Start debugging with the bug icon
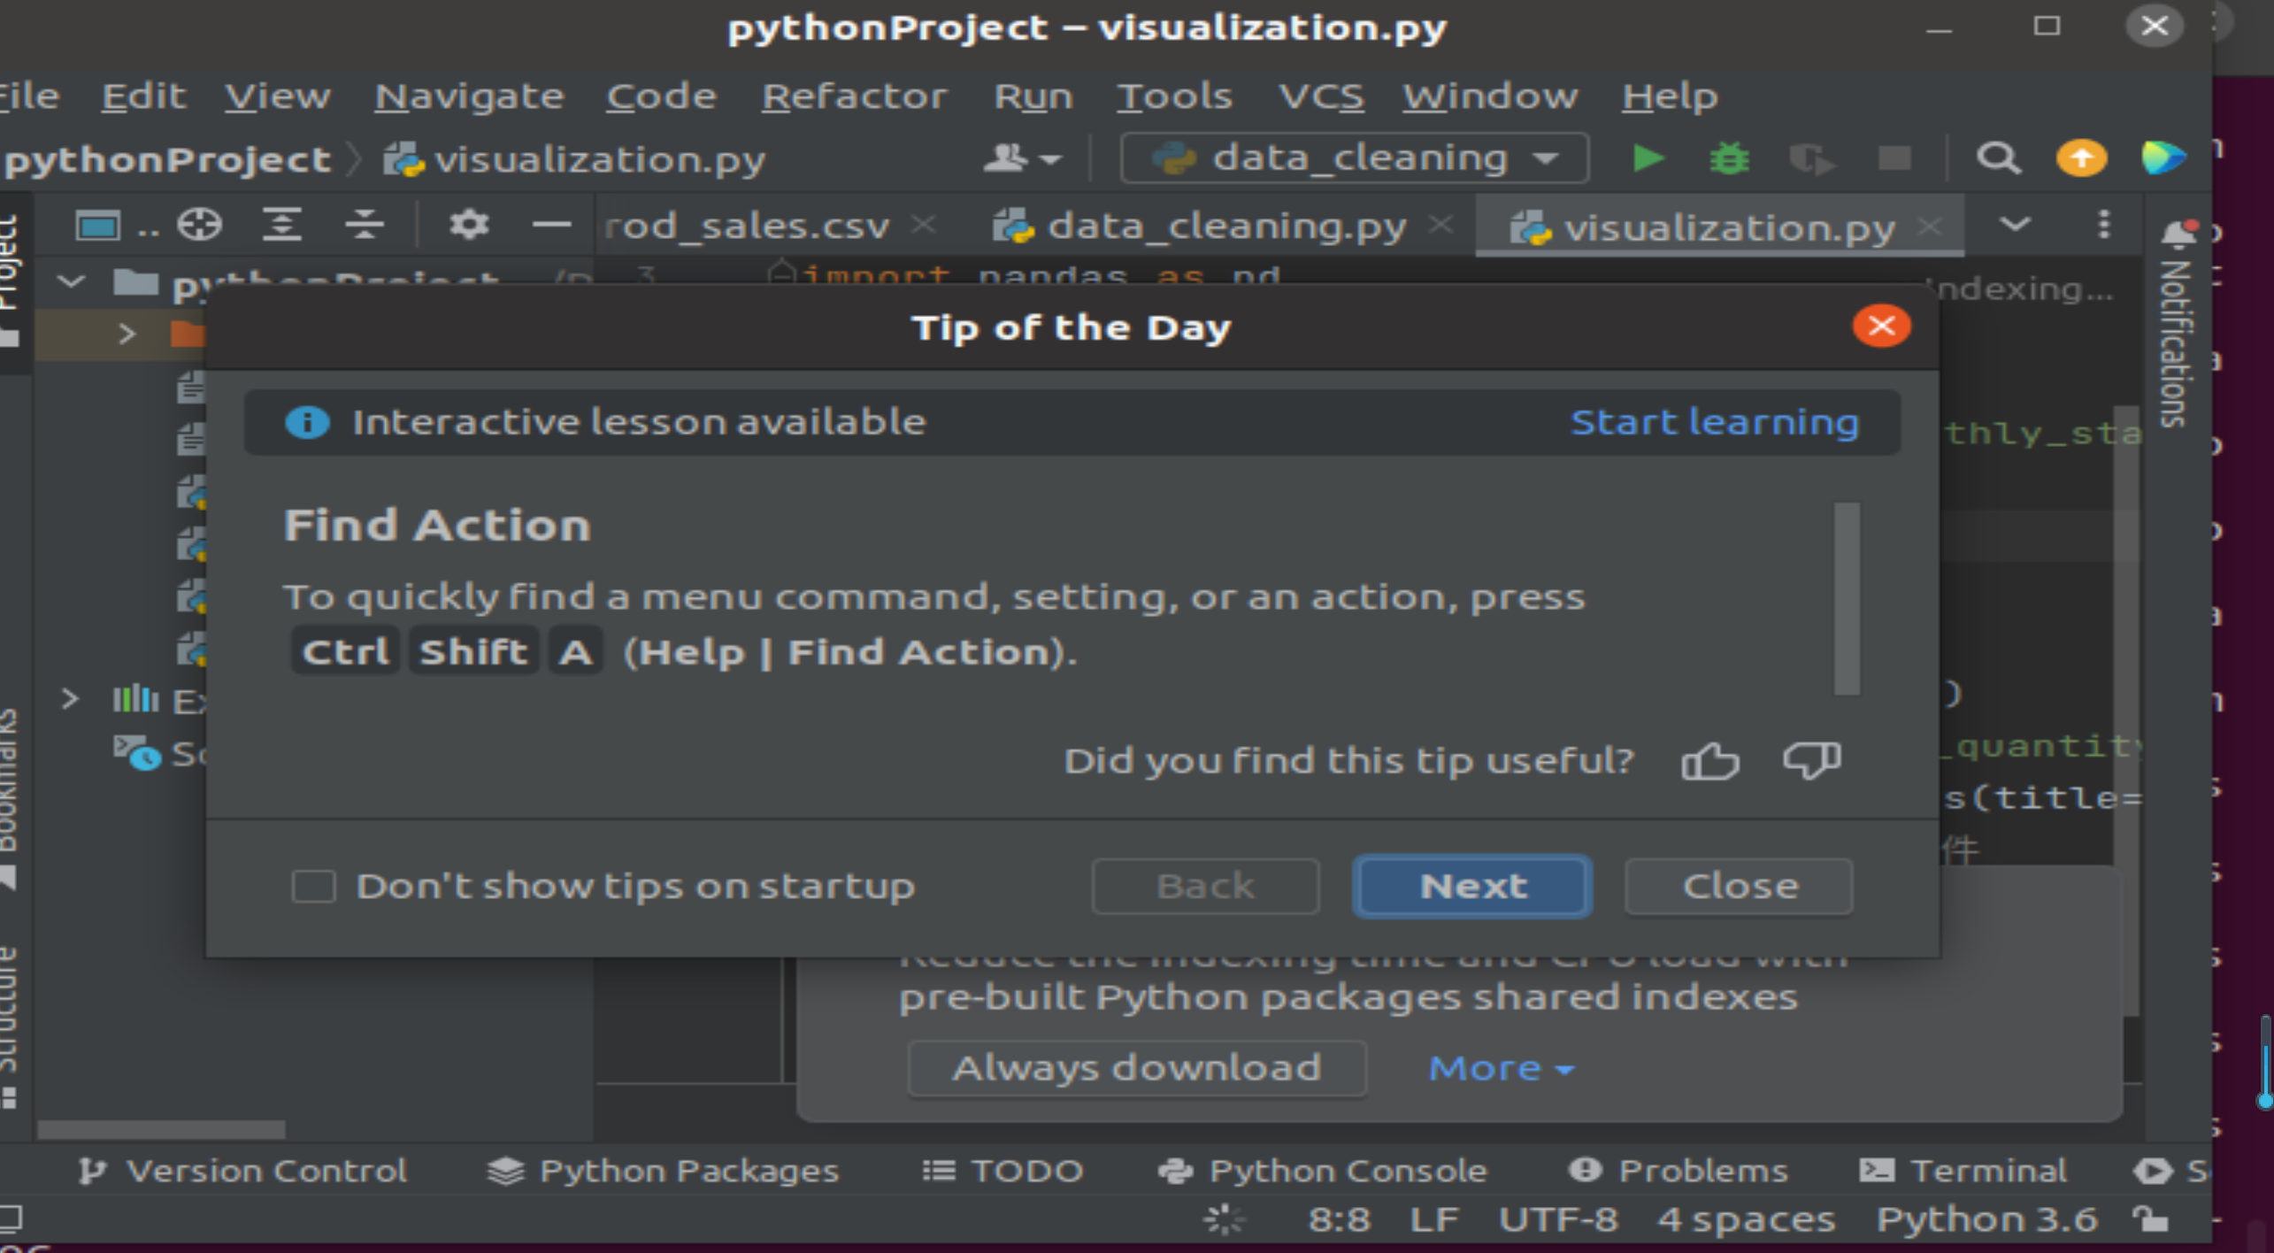 (1728, 159)
